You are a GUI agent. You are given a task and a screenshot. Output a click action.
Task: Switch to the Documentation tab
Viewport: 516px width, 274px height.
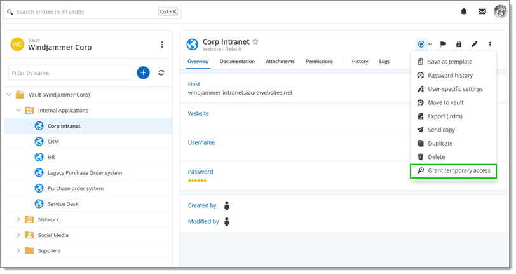point(237,62)
